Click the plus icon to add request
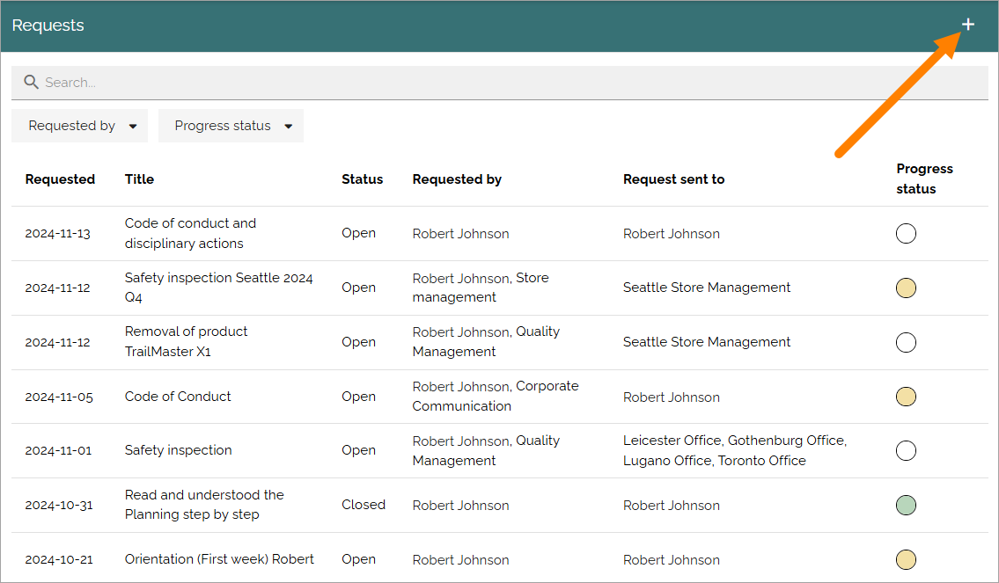This screenshot has height=583, width=999. tap(968, 25)
